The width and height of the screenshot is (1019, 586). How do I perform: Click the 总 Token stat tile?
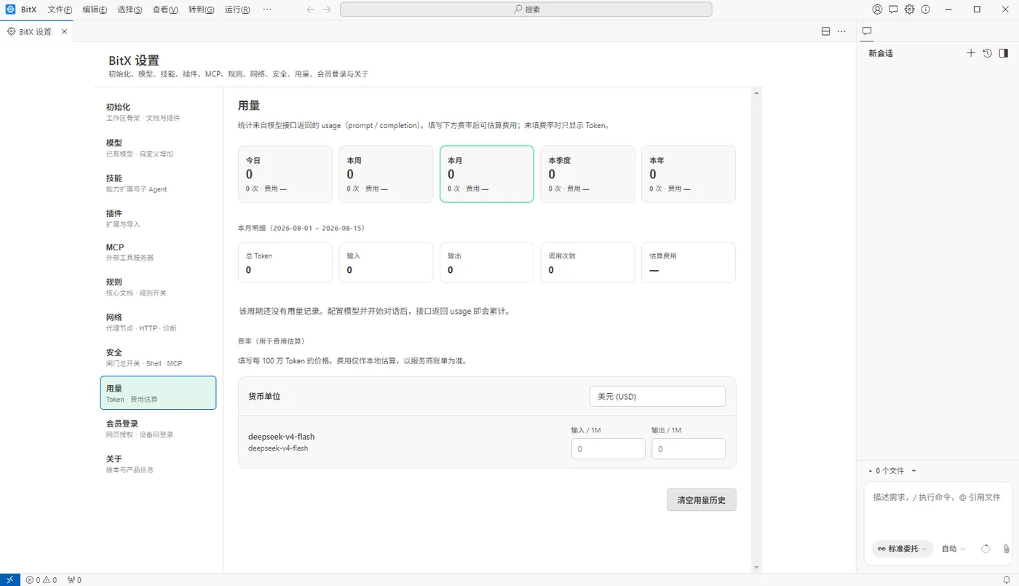[285, 263]
